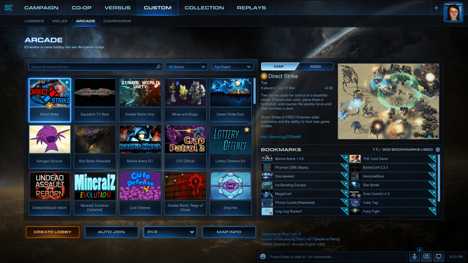Open the chat channels icon

(x=426, y=257)
